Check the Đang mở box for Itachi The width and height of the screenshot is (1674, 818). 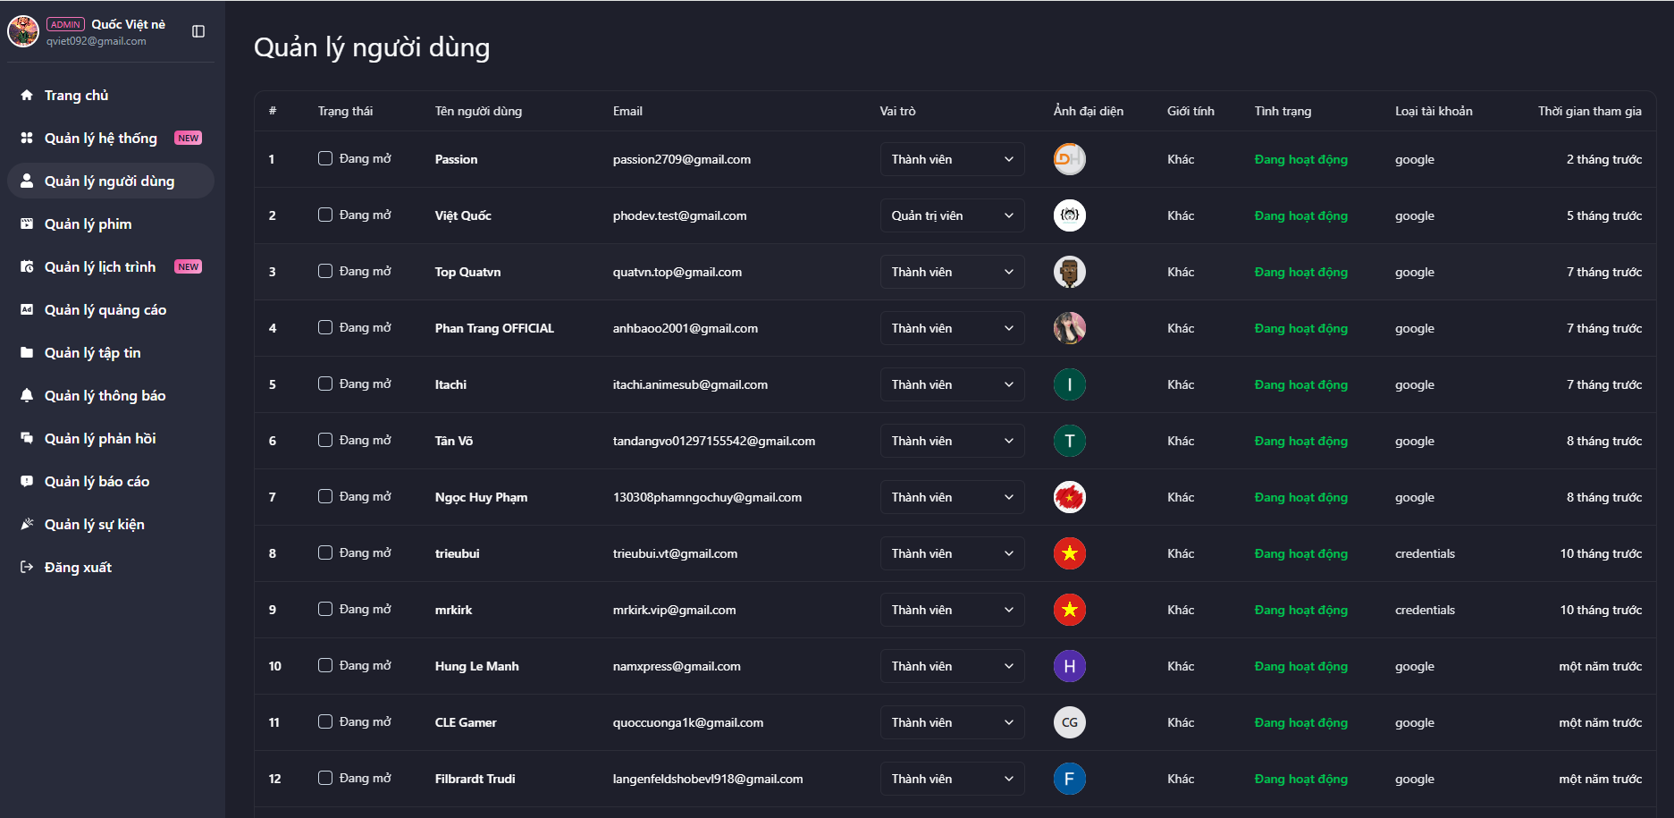pos(325,384)
